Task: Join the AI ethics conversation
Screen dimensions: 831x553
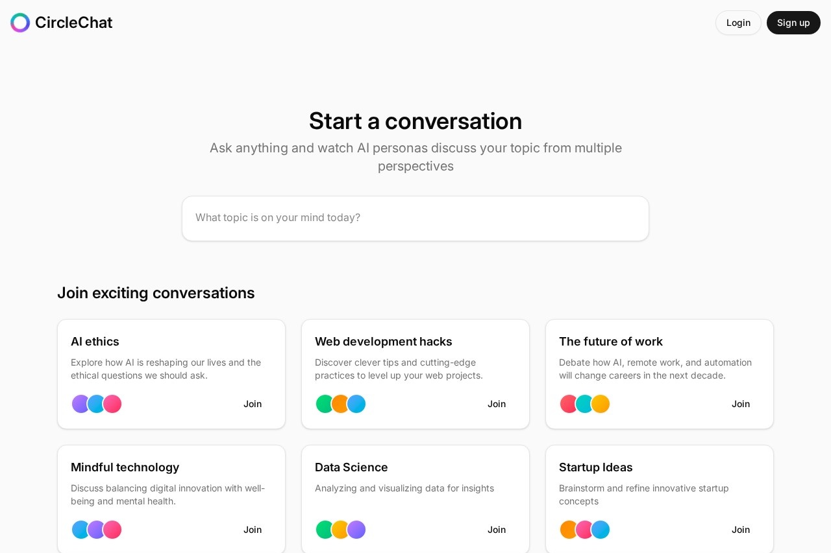Action: point(253,404)
